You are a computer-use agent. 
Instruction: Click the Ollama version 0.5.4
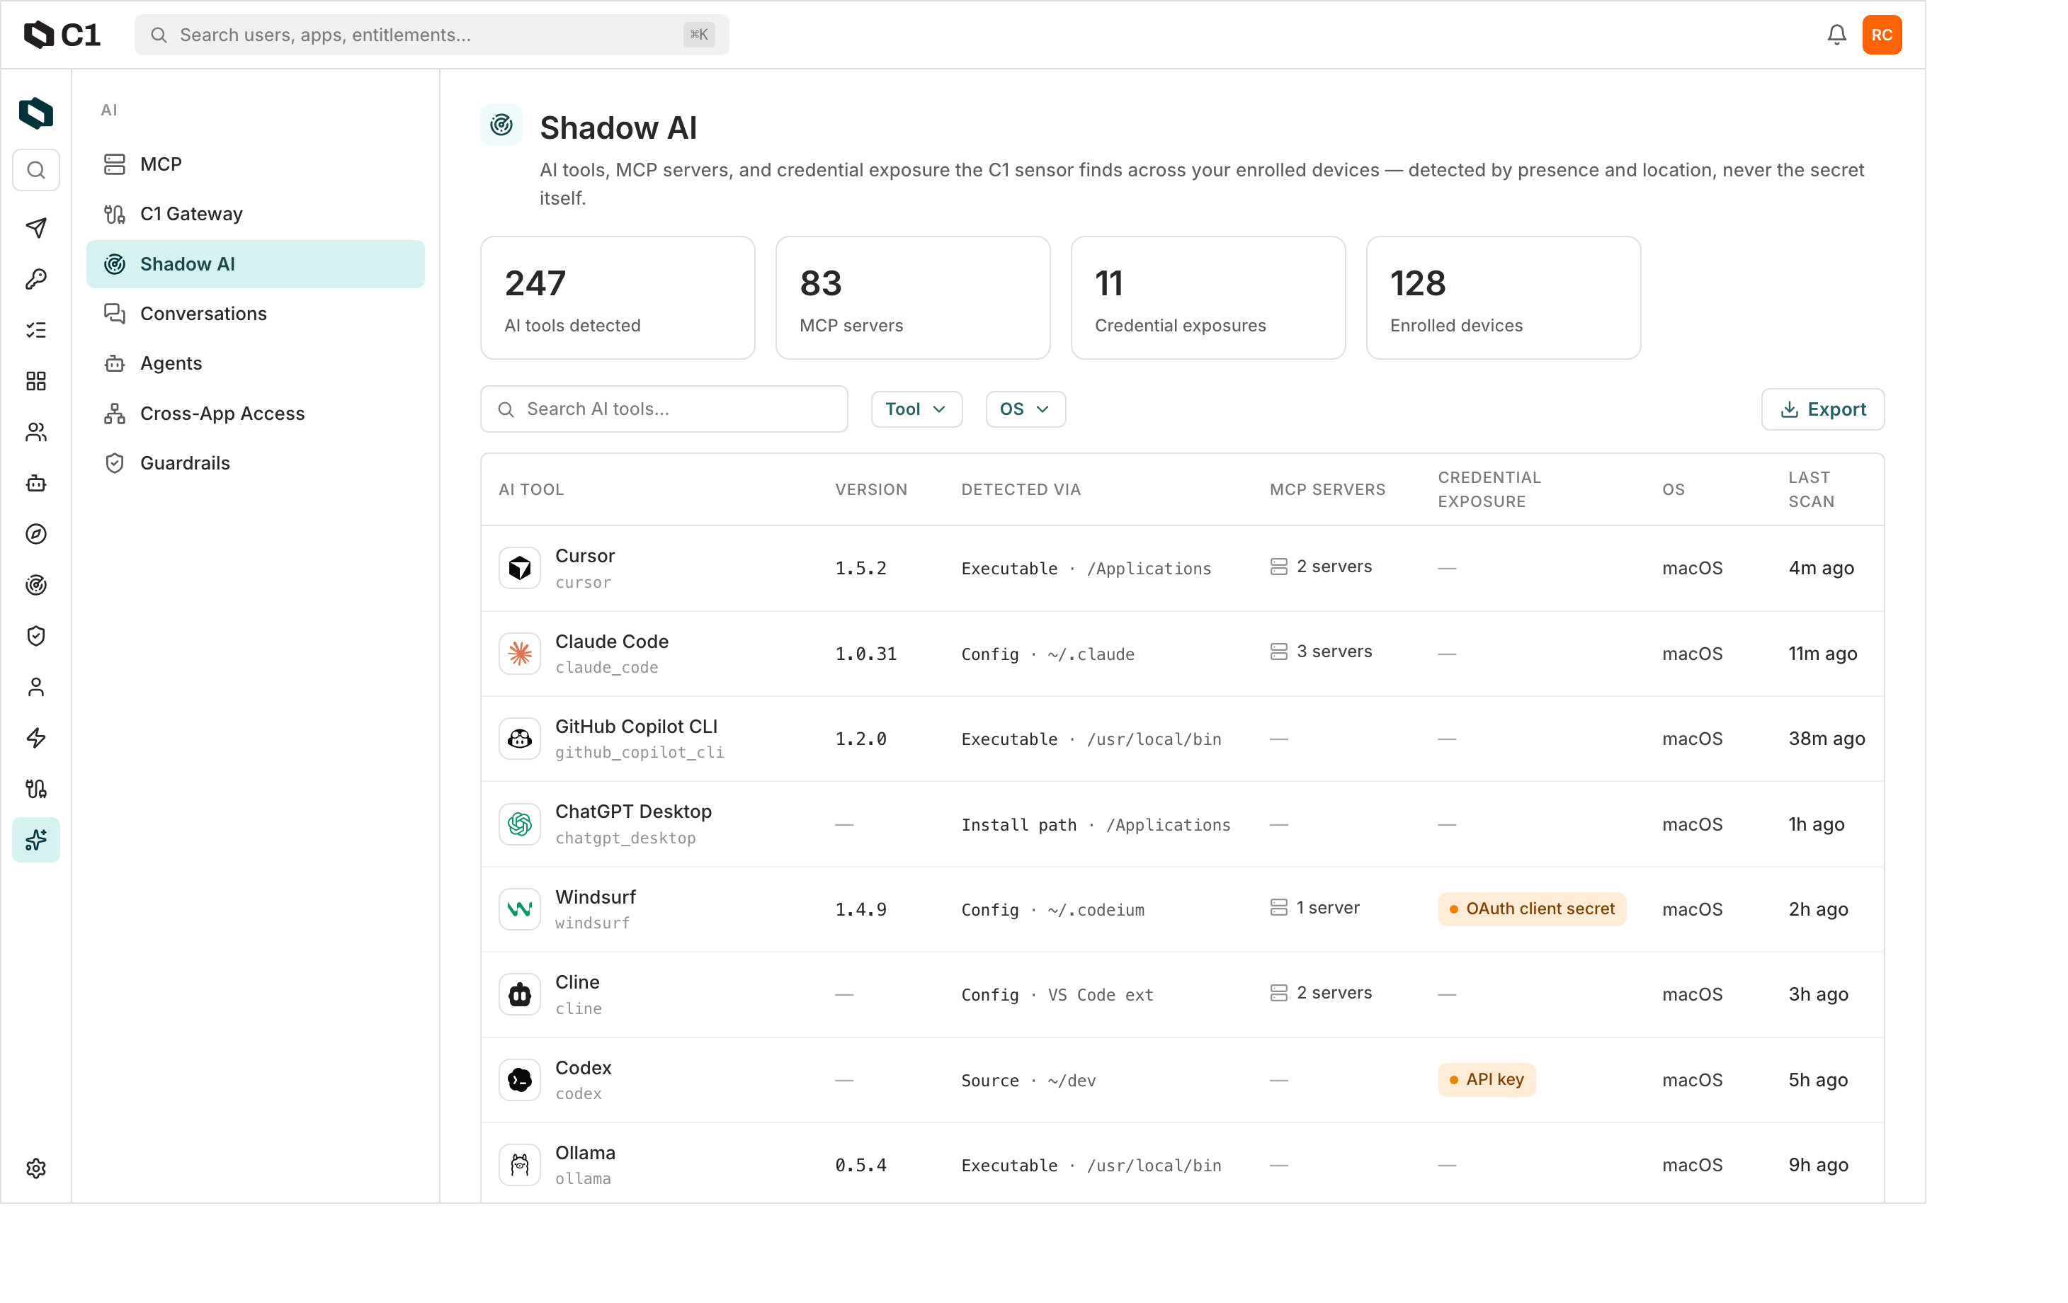(x=860, y=1166)
